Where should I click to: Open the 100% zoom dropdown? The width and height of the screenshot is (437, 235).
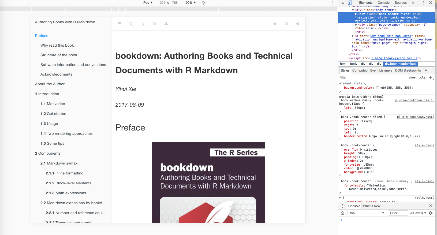click(190, 3)
